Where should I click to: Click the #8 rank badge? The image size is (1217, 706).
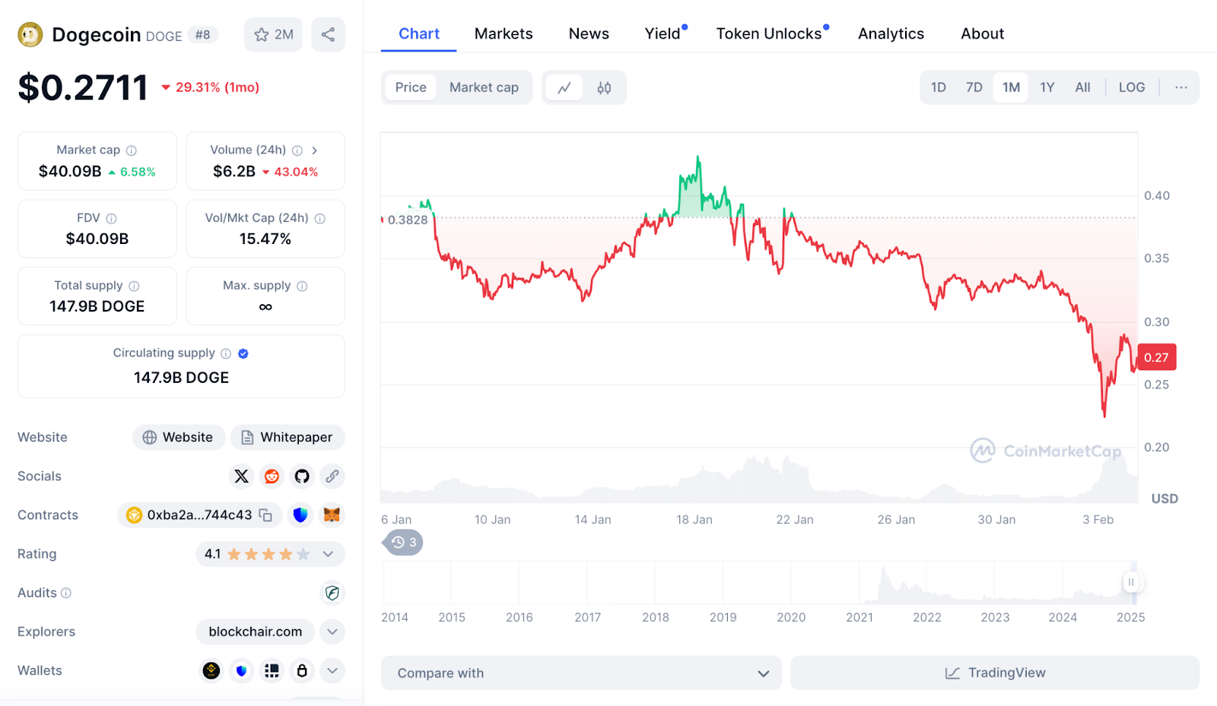(203, 34)
